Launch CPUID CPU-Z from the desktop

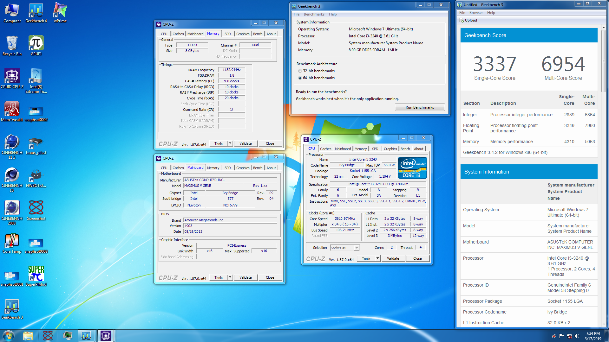[x=12, y=79]
